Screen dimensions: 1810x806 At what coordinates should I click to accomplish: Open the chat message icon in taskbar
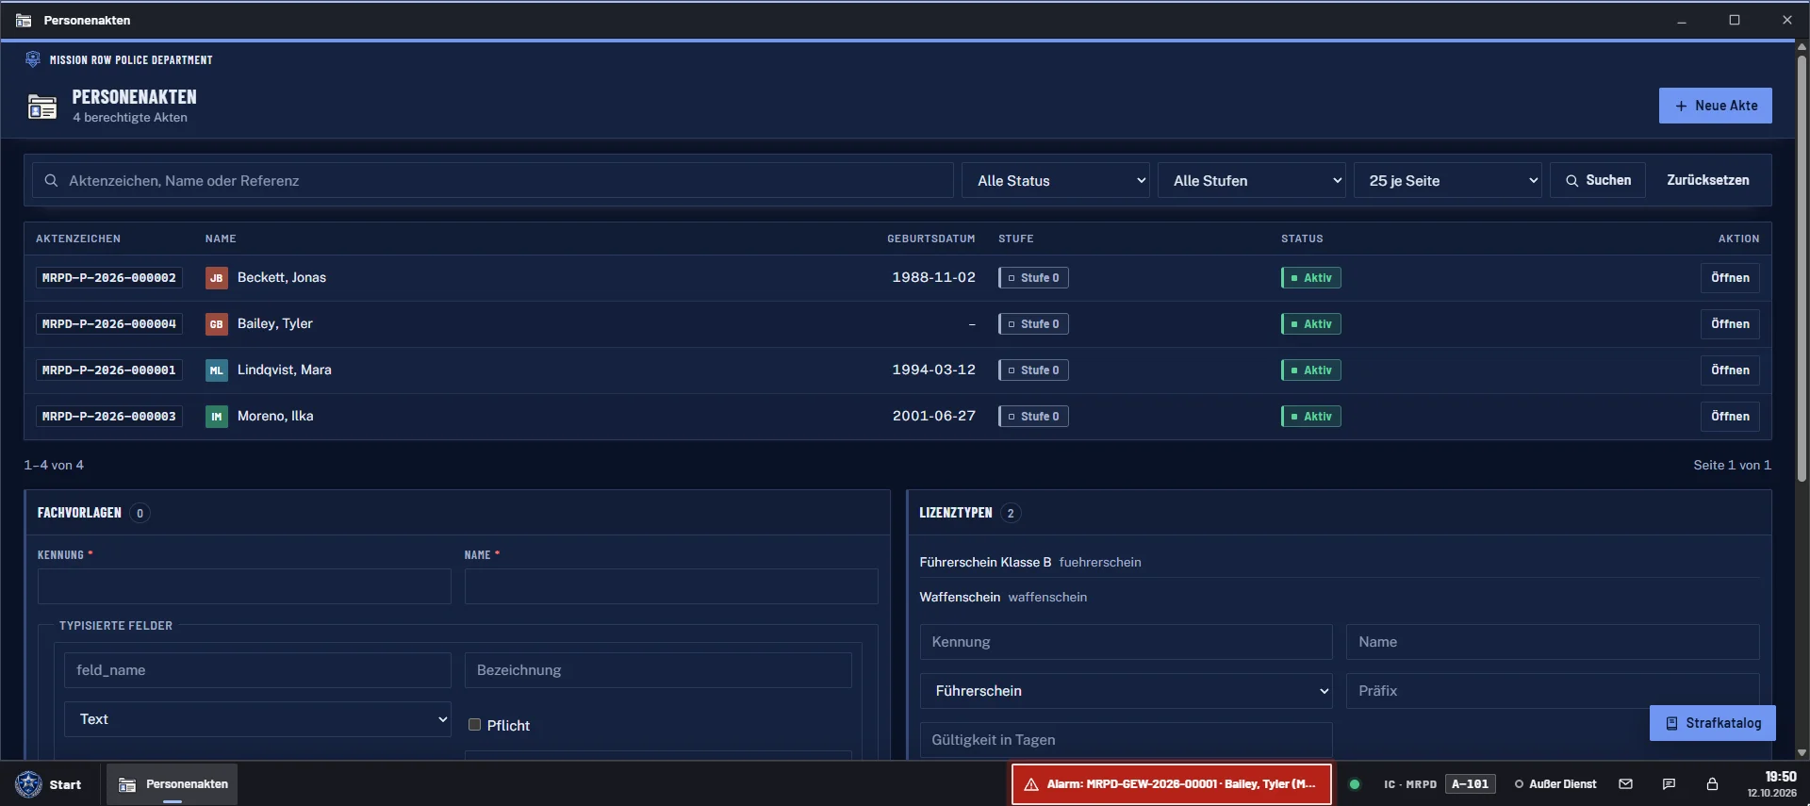click(1669, 784)
